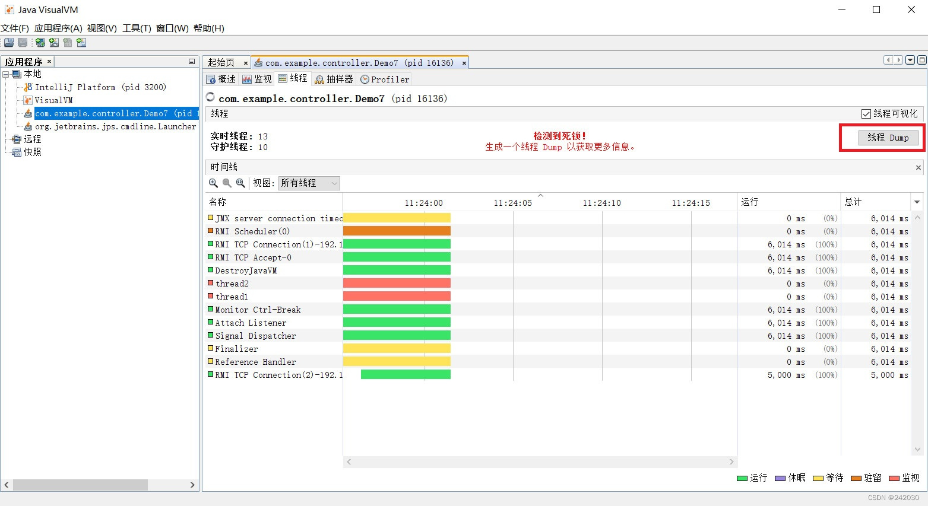Sort by the 总计 column header
Image resolution: width=928 pixels, height=506 pixels.
coord(875,202)
